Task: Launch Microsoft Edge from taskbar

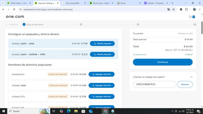Action: (69, 111)
